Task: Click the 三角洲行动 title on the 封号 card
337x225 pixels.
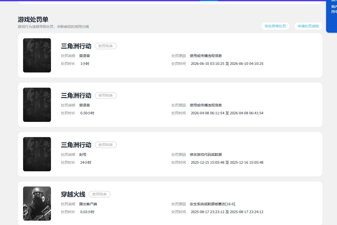Action: click(x=76, y=145)
